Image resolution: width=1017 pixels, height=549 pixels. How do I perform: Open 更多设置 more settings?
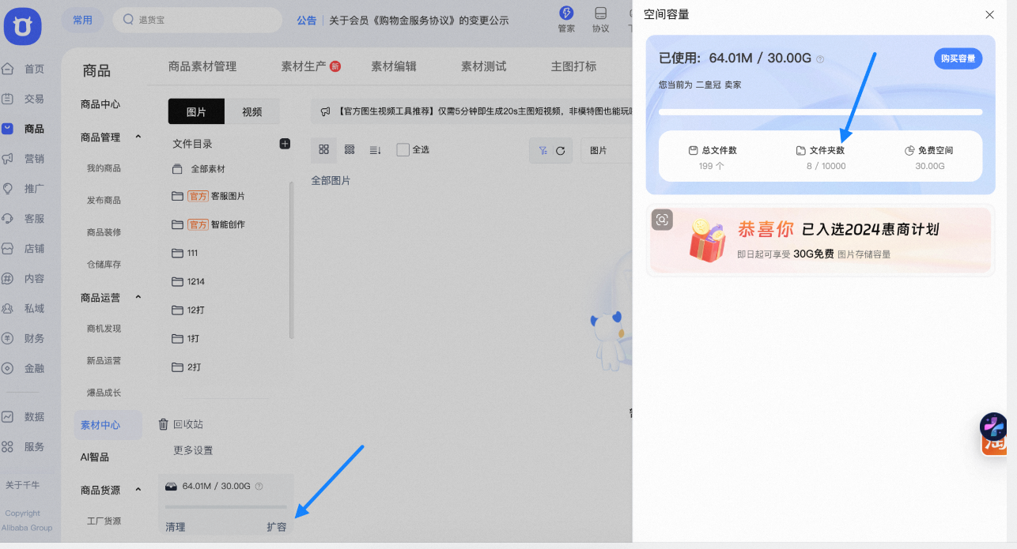193,450
